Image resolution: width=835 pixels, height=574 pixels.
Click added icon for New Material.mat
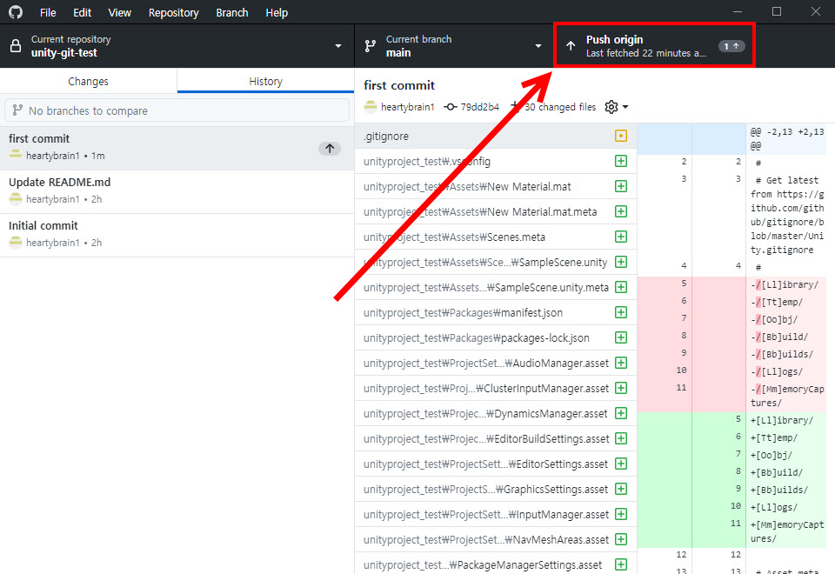(x=621, y=186)
